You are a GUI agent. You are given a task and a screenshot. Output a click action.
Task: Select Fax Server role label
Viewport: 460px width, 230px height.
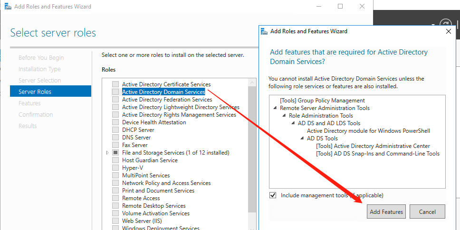(134, 145)
